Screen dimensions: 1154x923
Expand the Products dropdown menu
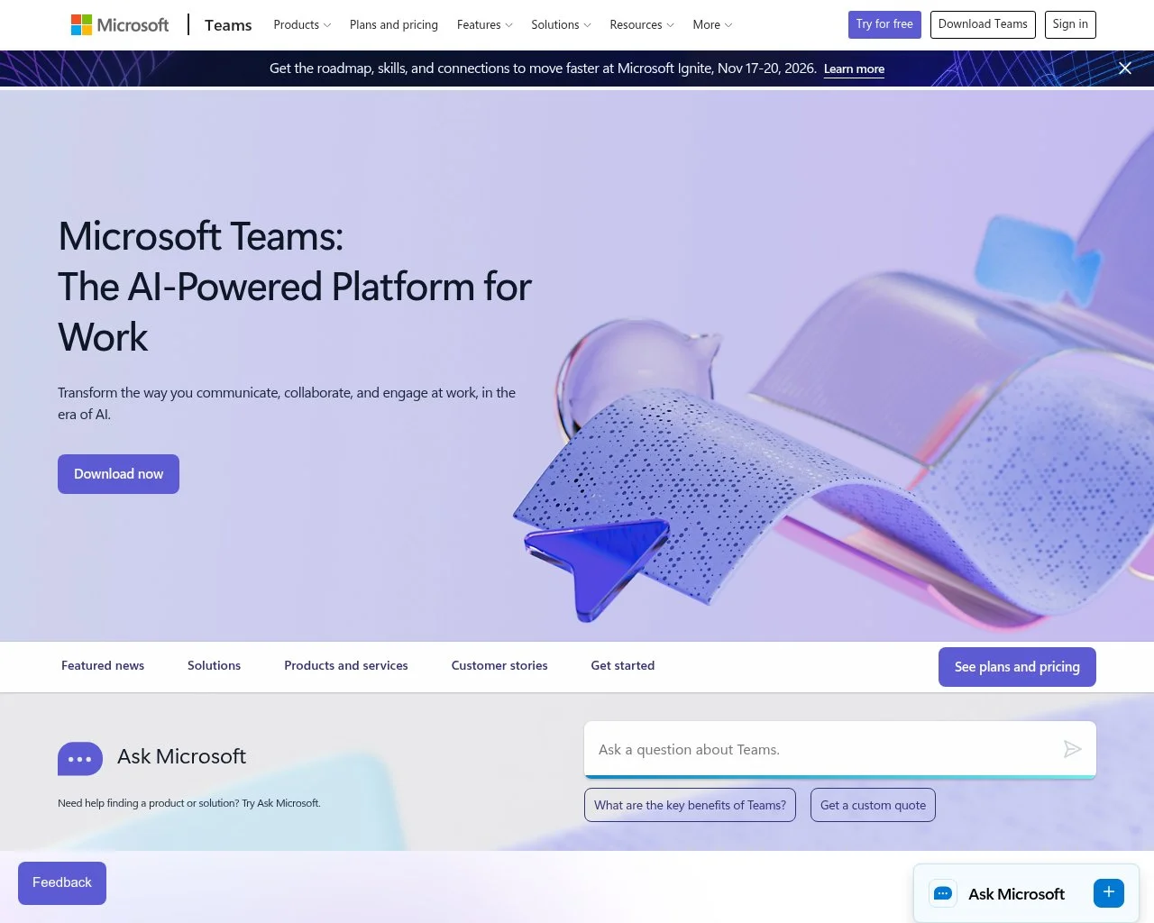pyautogui.click(x=302, y=25)
